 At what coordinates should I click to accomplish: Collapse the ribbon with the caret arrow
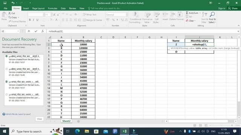tap(238, 25)
